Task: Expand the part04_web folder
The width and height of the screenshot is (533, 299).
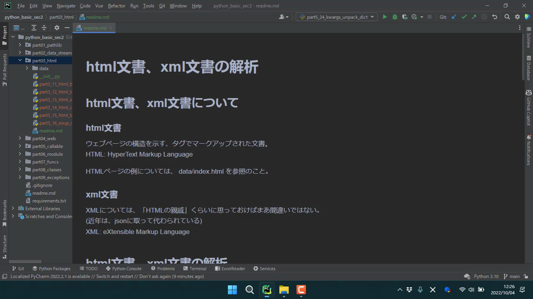Action: 20,138
